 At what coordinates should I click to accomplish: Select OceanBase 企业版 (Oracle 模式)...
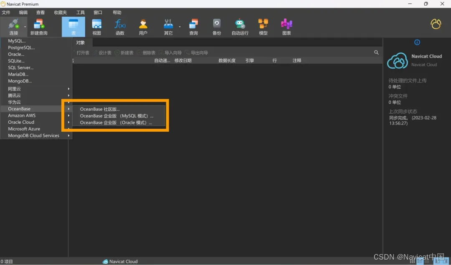(119, 122)
